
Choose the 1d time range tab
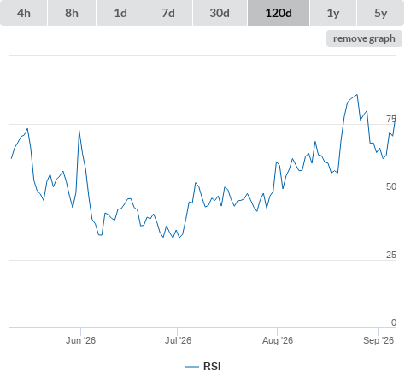point(120,13)
